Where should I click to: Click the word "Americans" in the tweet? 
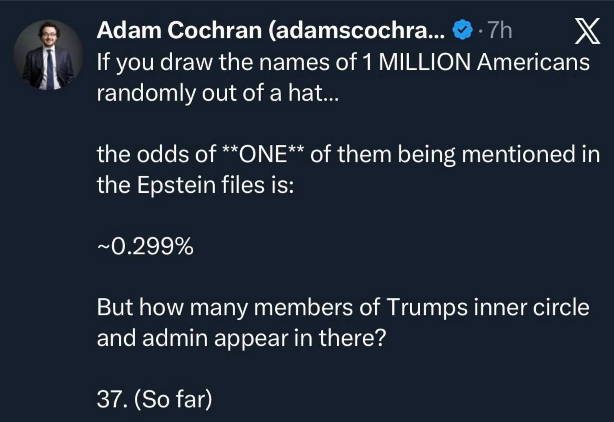coord(533,62)
